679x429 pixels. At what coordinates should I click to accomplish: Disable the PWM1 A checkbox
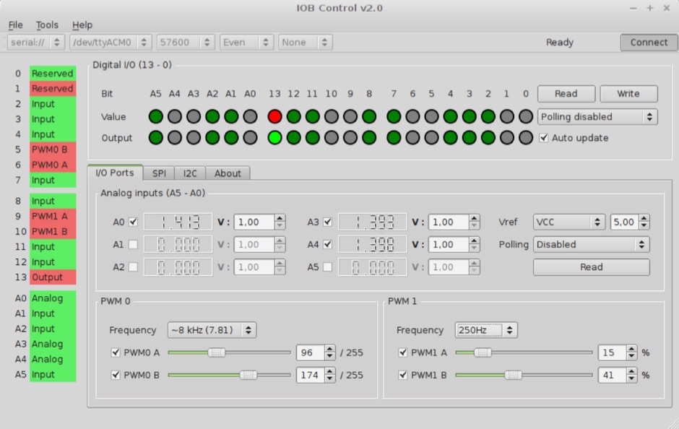(x=404, y=352)
